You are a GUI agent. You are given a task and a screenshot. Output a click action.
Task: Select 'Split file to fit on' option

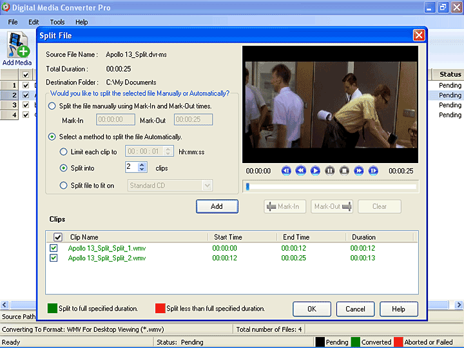click(63, 186)
